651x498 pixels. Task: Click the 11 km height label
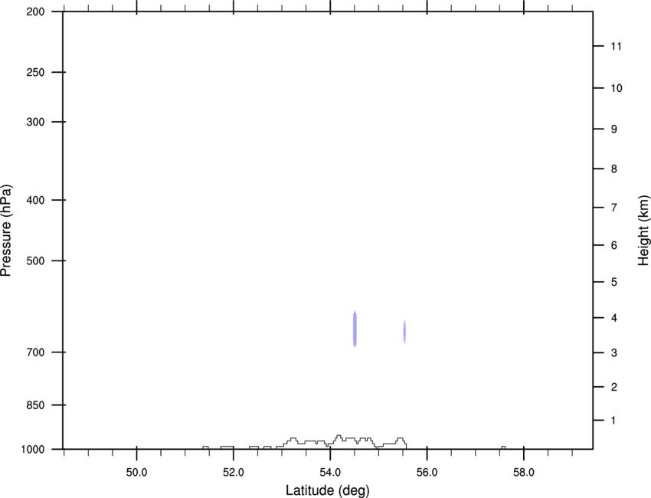pyautogui.click(x=616, y=46)
